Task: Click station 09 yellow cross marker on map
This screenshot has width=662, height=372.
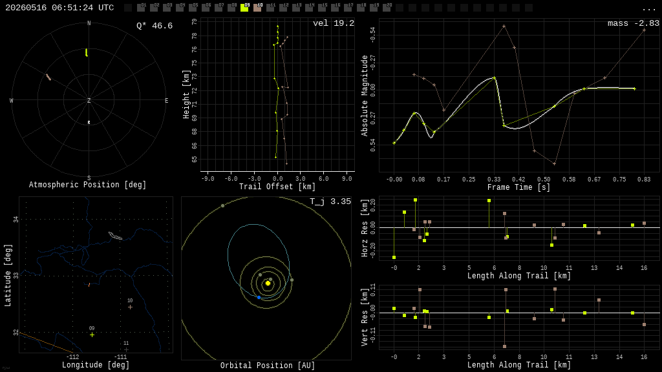Action: (x=92, y=335)
